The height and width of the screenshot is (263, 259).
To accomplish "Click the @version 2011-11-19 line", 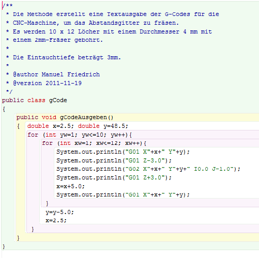I will point(47,83).
